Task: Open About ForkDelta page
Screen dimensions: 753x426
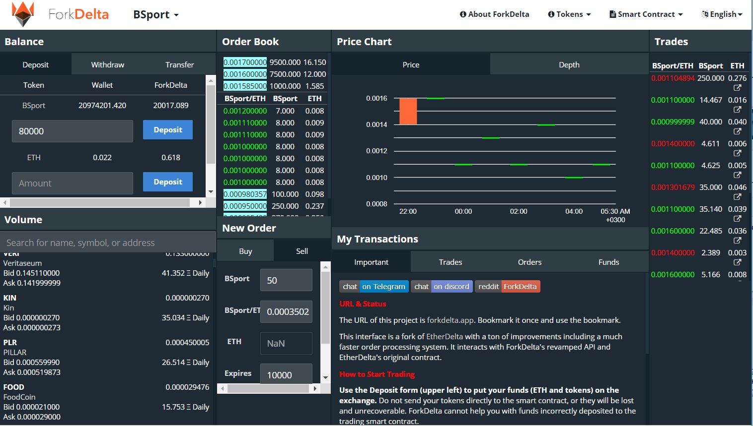Action: 494,14
